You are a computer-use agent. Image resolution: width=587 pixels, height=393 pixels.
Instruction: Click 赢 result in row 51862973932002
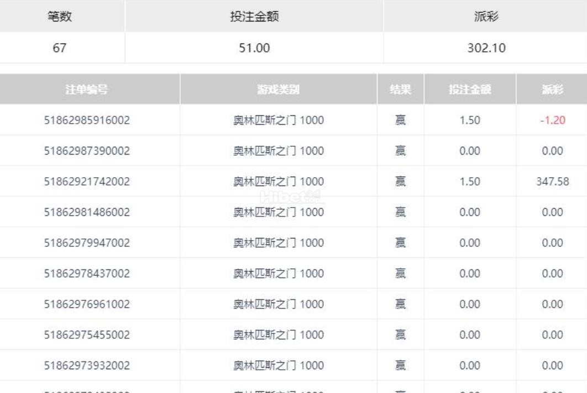(x=400, y=365)
